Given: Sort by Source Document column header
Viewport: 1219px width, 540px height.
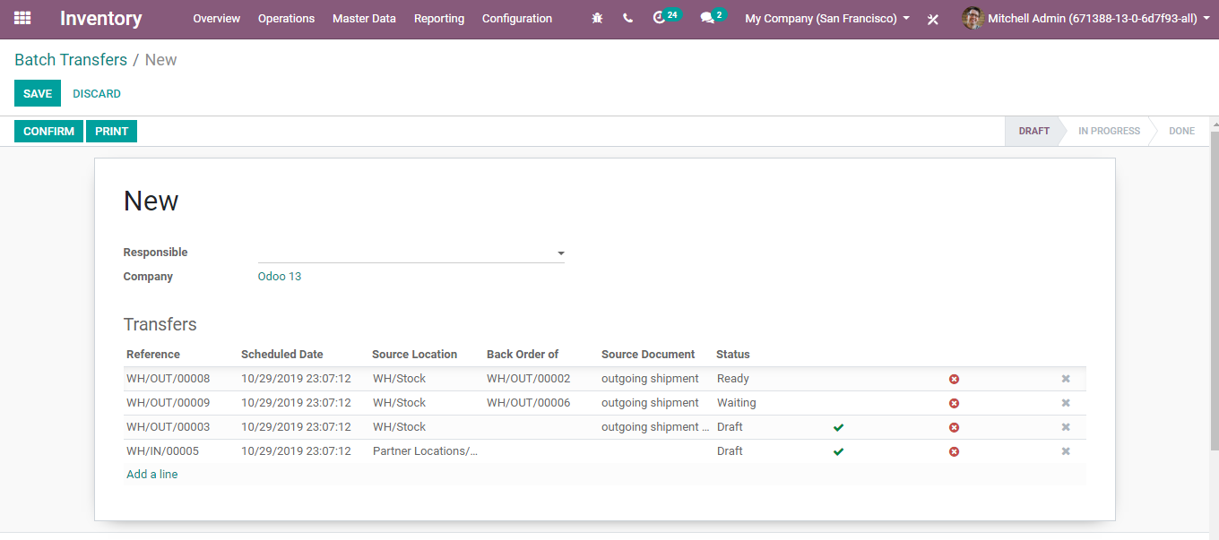Looking at the screenshot, I should [x=648, y=355].
